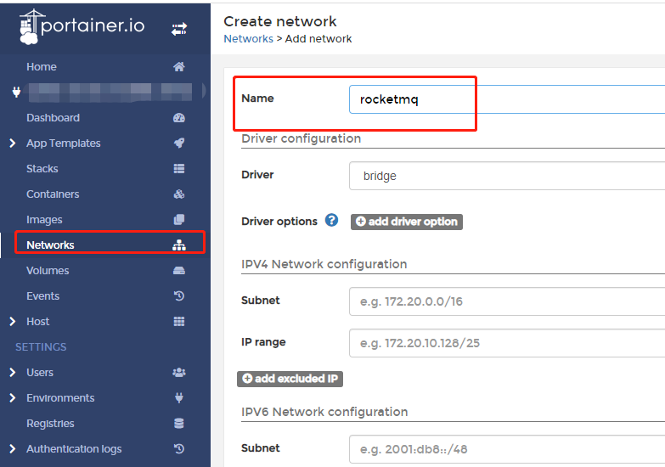Click the Events history icon
The image size is (665, 467).
[x=179, y=296]
